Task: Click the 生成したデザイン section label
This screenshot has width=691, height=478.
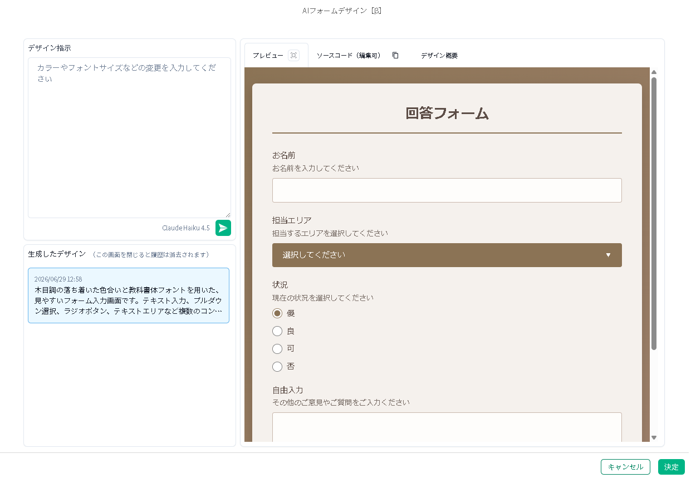Action: tap(57, 254)
